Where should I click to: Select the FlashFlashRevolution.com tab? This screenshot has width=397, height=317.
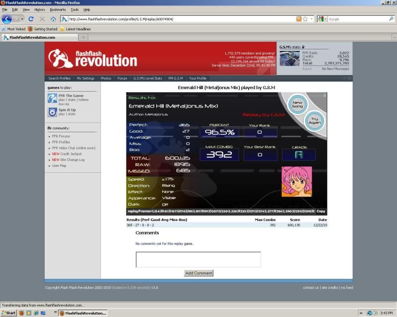[x=39, y=38]
